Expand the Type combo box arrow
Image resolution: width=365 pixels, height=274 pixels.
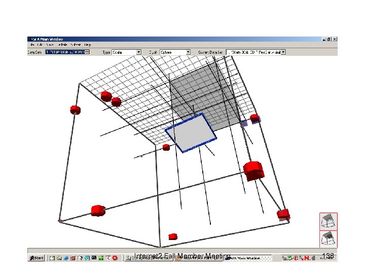[x=139, y=52]
